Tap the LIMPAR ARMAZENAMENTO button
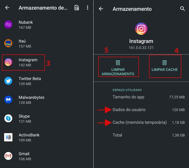 pyautogui.click(x=118, y=67)
